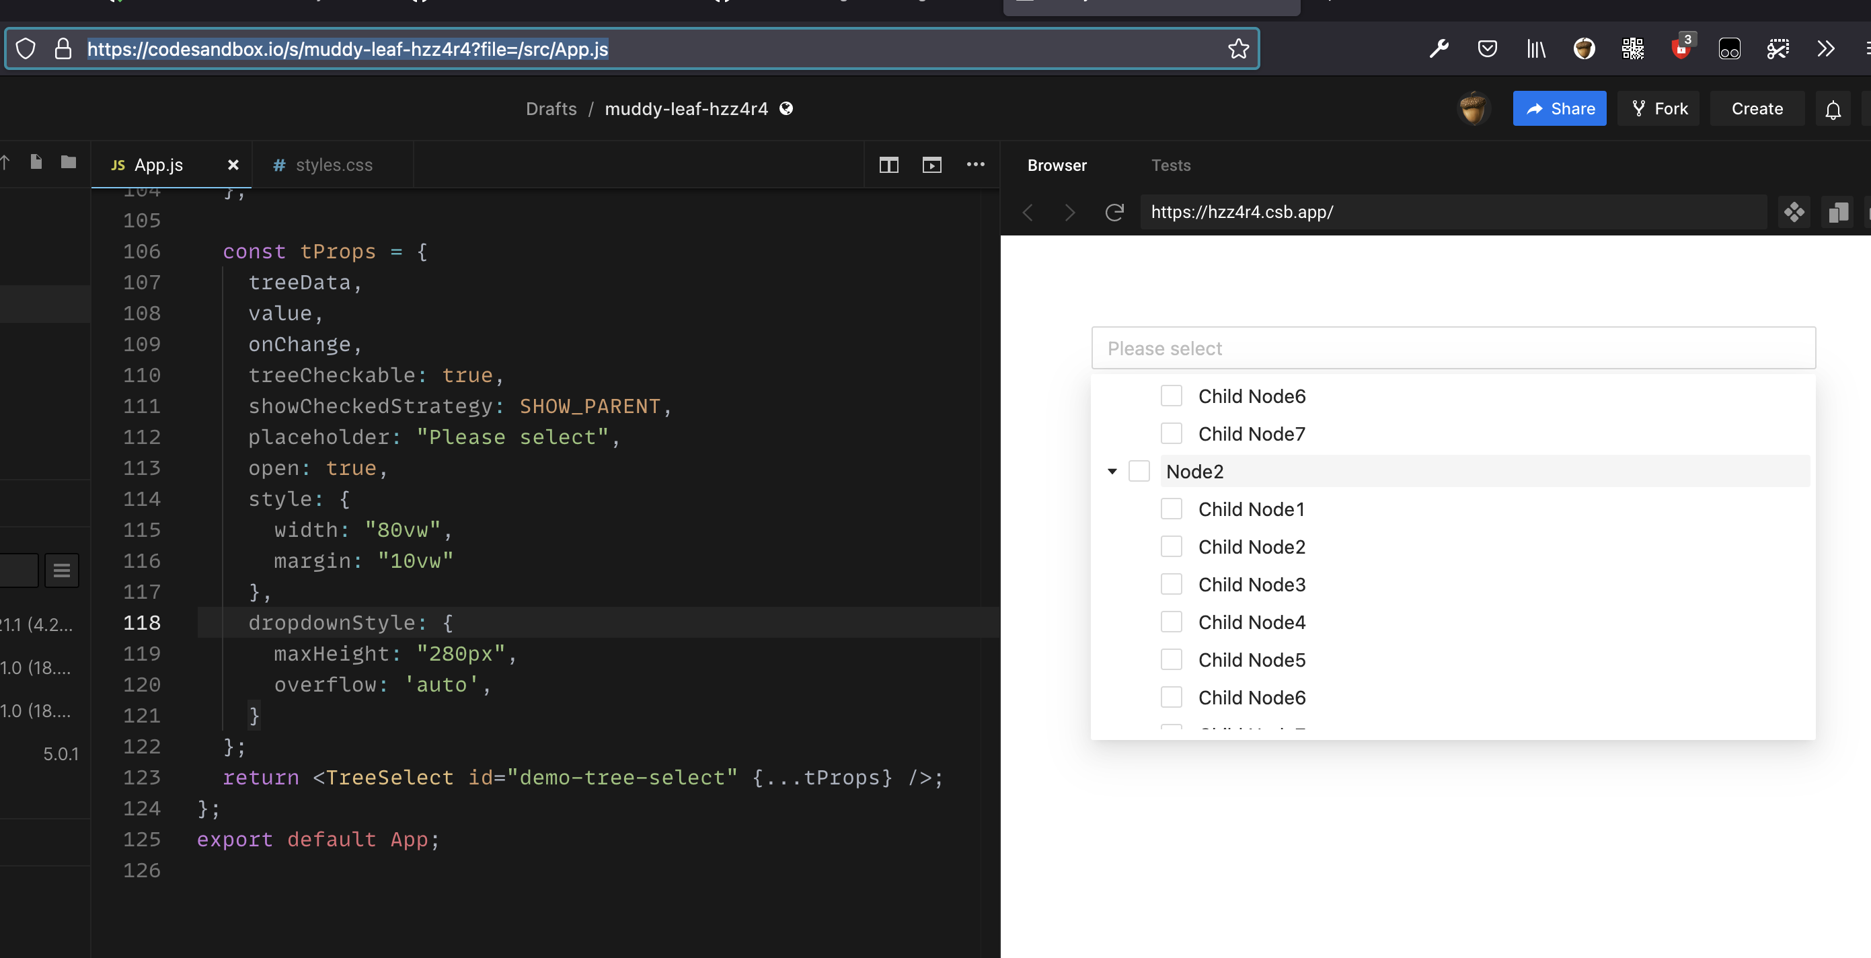Image resolution: width=1871 pixels, height=958 pixels.
Task: Open preview in new window icon
Action: tap(932, 165)
